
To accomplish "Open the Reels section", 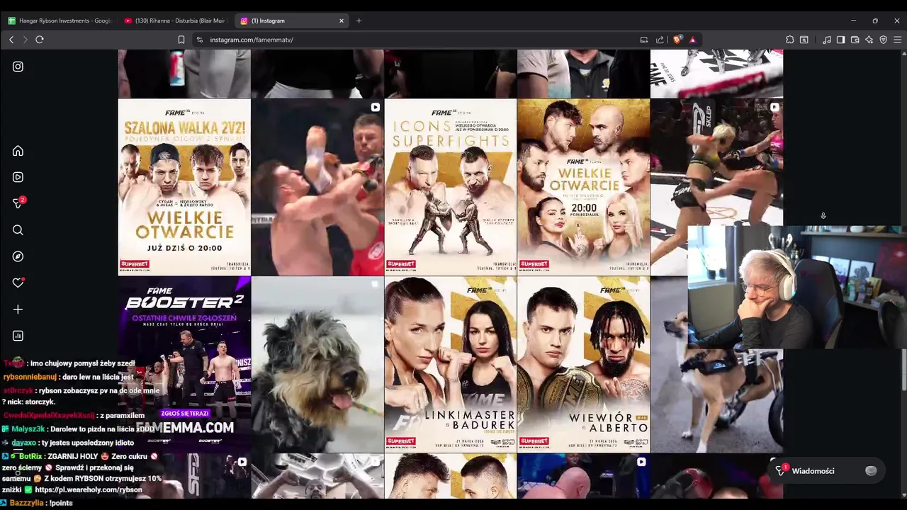I will point(18,177).
